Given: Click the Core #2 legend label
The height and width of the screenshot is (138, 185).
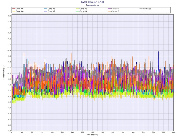Looking at the screenshot, I should (51, 11).
